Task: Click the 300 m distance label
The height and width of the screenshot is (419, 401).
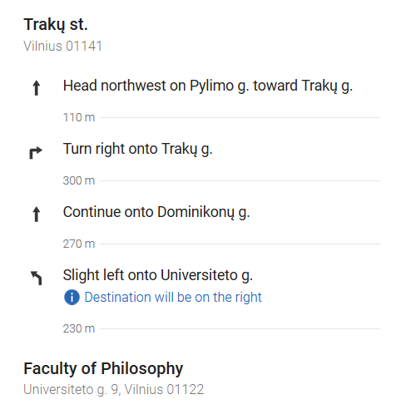Action: coord(79,180)
